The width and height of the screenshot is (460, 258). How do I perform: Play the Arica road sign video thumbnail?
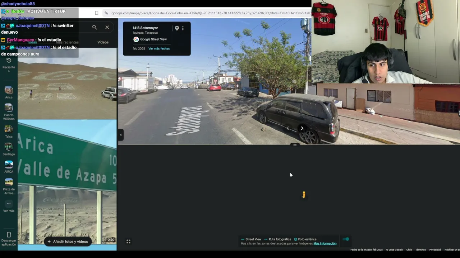[67, 183]
